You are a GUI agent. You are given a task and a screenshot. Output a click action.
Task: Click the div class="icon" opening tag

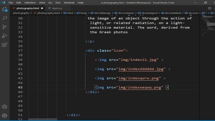(106, 51)
